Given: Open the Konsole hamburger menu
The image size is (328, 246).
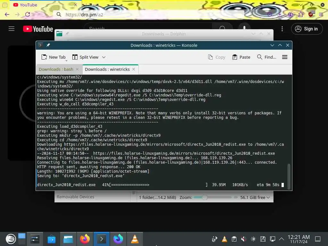Looking at the screenshot, I should pyautogui.click(x=285, y=57).
